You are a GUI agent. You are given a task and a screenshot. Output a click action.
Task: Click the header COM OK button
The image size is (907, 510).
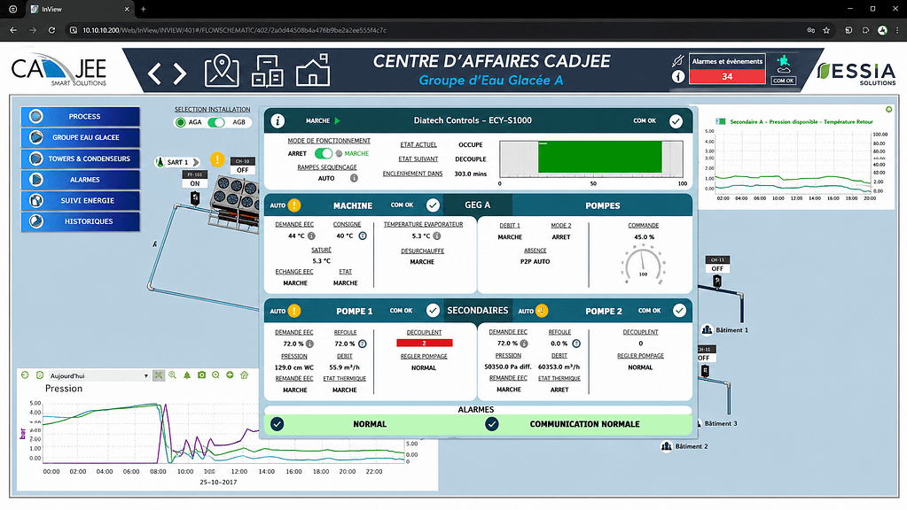(x=783, y=81)
